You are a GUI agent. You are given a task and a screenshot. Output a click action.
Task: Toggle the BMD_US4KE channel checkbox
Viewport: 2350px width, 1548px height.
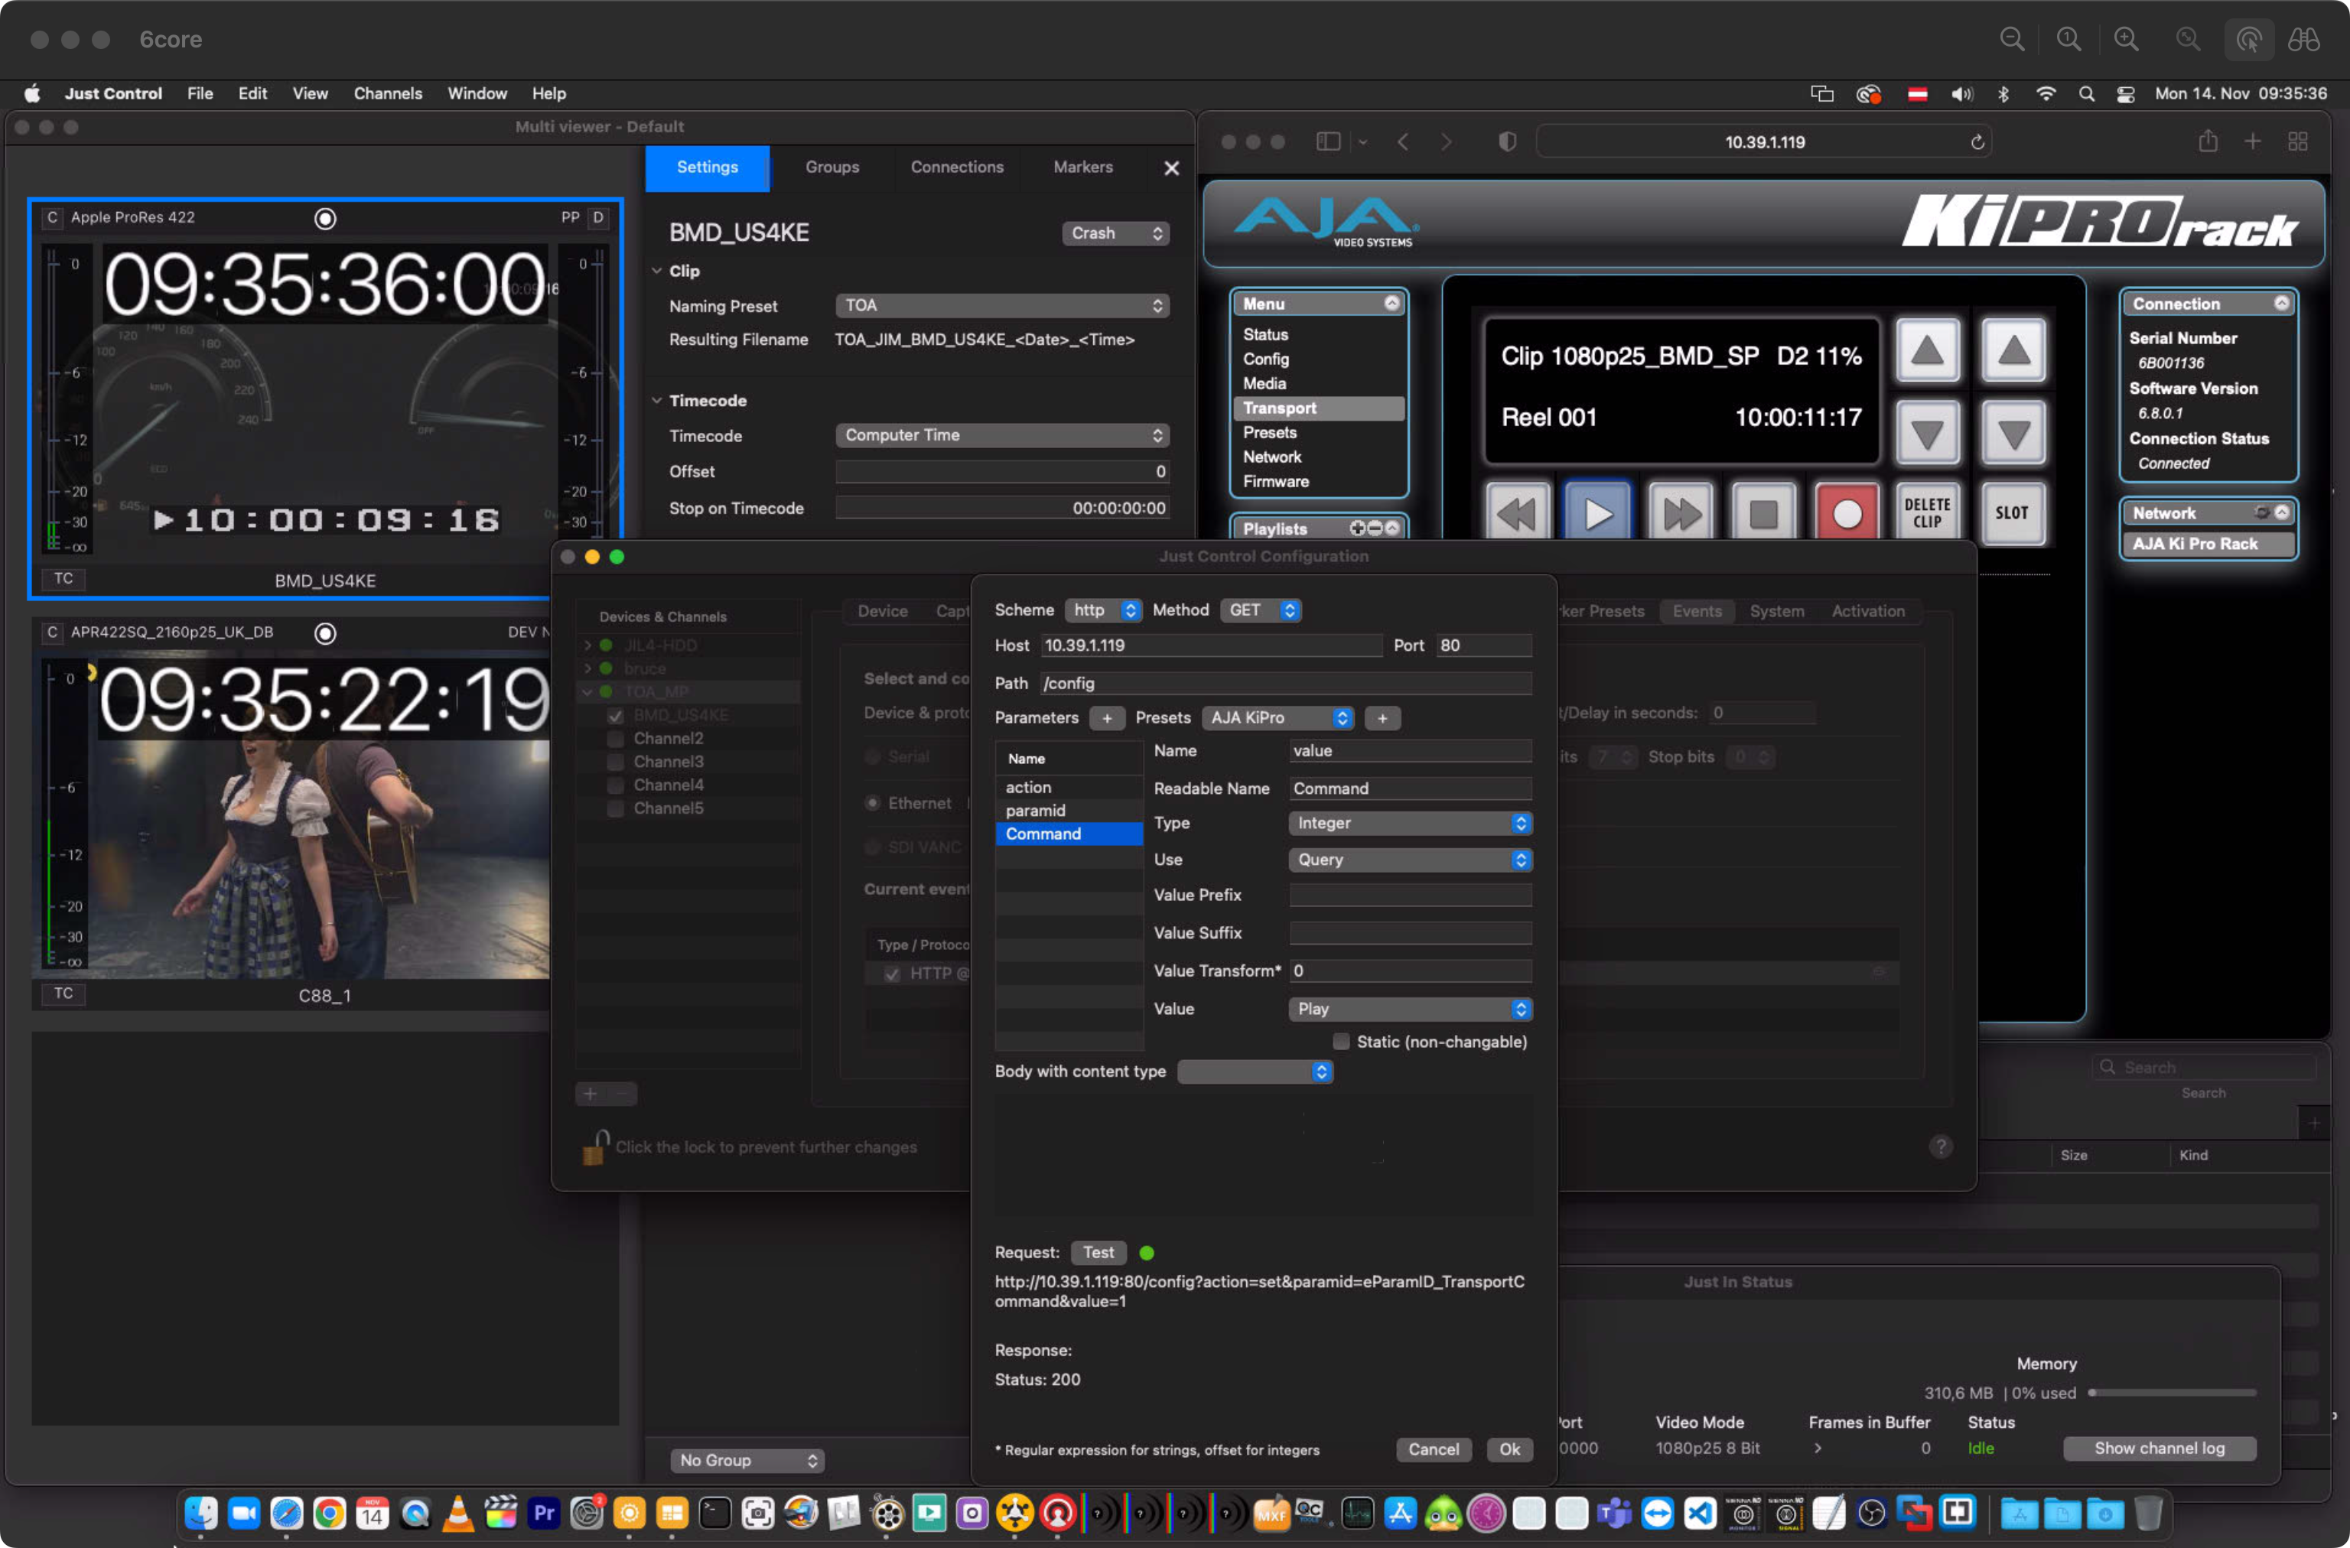tap(615, 716)
